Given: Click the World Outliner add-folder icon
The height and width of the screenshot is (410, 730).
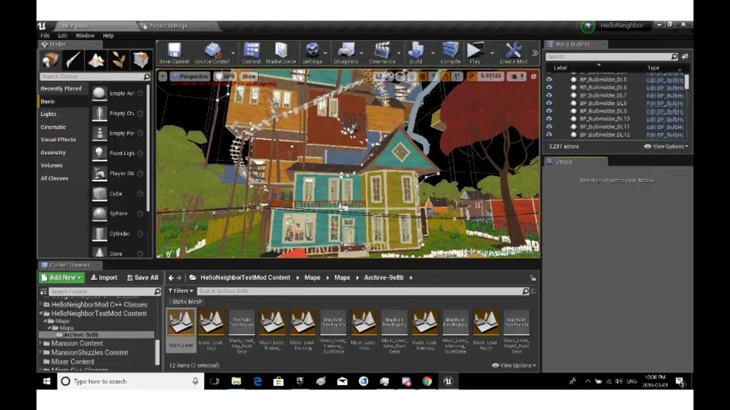Looking at the screenshot, I should point(684,56).
